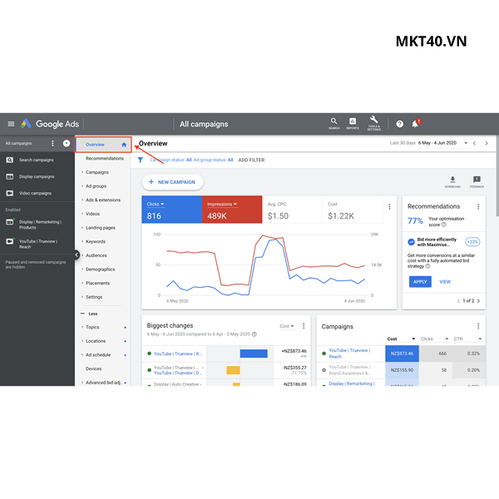This screenshot has width=499, height=499.
Task: Open Recommendations in the side menu
Action: pos(105,158)
